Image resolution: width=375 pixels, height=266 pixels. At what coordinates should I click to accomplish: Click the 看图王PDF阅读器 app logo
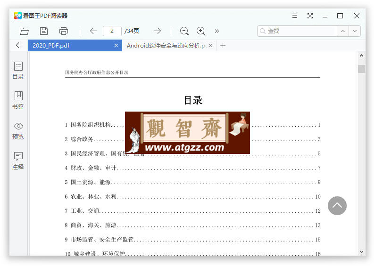click(18, 16)
